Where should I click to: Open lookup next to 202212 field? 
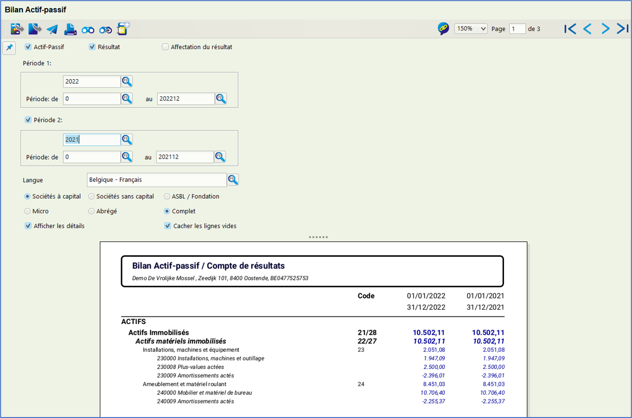pos(221,99)
